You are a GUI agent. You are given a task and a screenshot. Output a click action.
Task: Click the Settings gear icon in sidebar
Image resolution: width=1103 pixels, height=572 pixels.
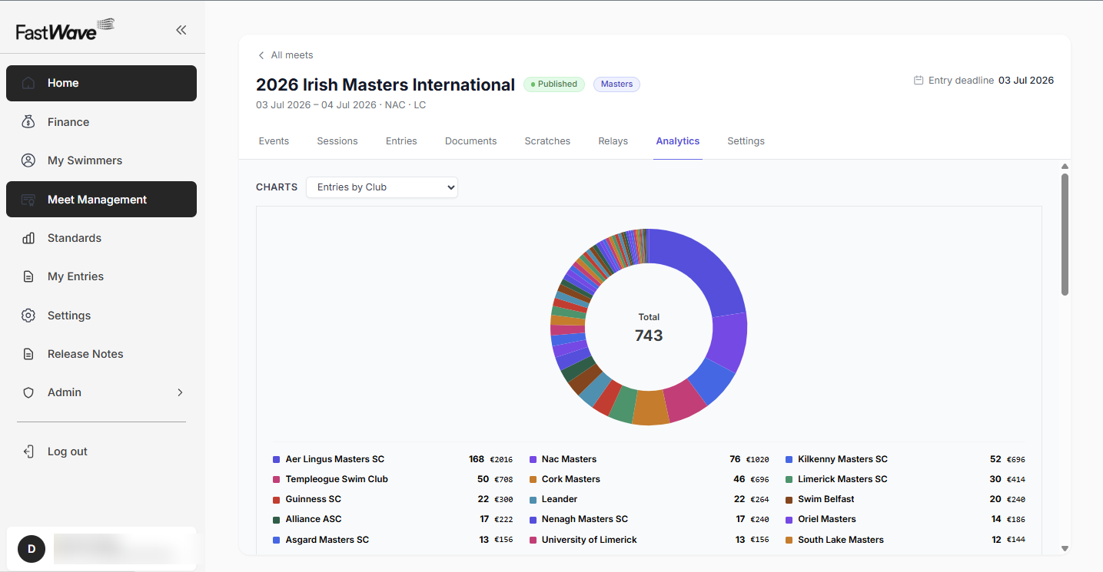click(28, 316)
